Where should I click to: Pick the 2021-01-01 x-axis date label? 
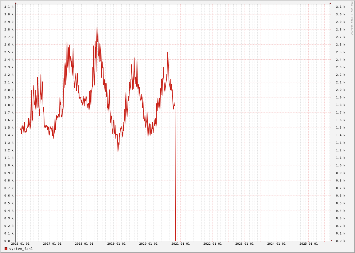tap(181, 244)
